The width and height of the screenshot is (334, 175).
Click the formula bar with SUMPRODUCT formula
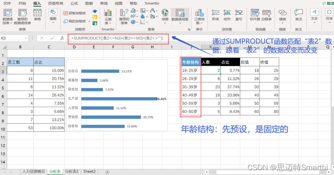point(118,38)
